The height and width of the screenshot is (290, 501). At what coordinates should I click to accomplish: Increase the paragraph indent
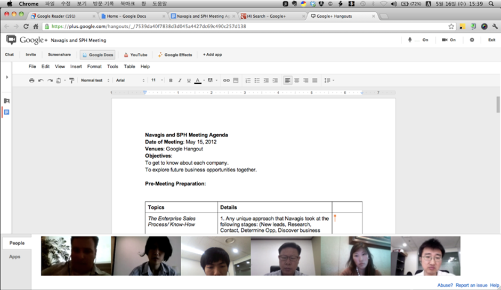[x=275, y=80]
